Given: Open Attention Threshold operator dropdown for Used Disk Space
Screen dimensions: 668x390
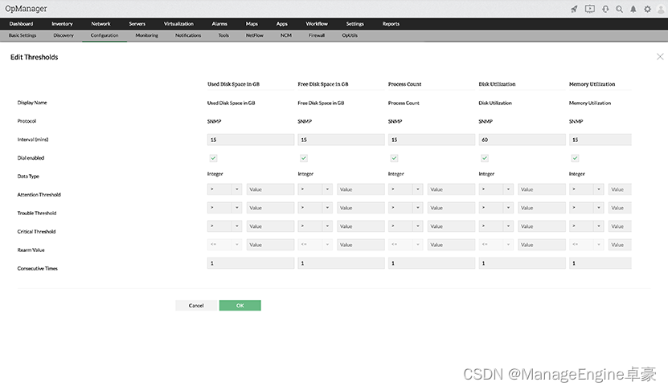Looking at the screenshot, I should (x=224, y=189).
